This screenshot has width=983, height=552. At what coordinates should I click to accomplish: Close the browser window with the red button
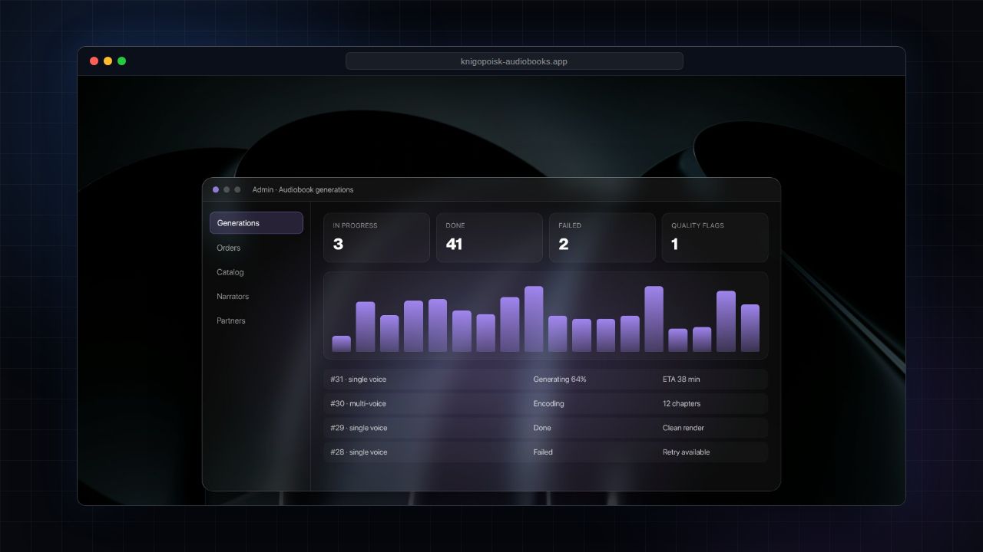94,61
